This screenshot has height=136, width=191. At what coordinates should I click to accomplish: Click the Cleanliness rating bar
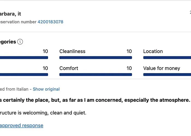click(x=95, y=58)
